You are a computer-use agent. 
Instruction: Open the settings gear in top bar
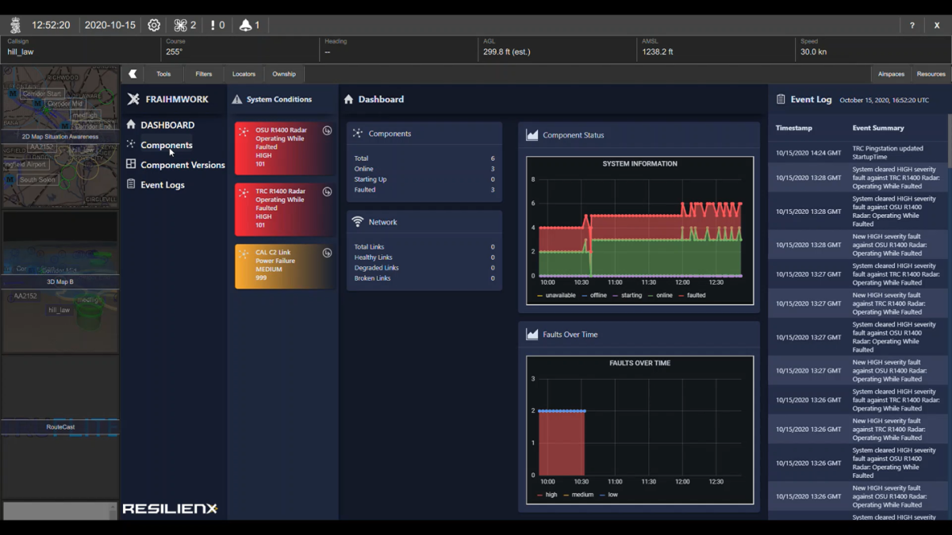point(154,25)
